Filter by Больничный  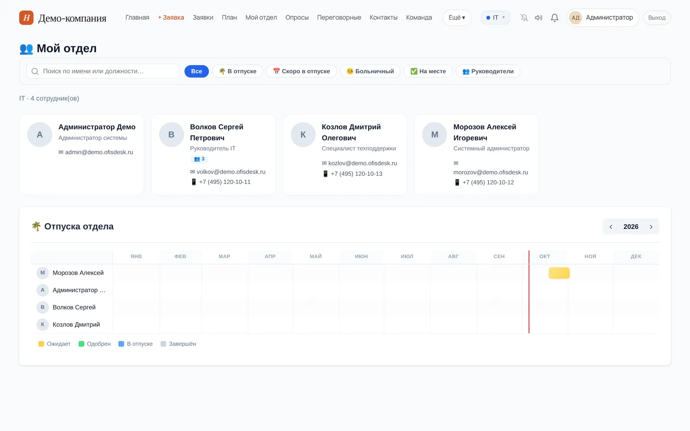tap(370, 71)
